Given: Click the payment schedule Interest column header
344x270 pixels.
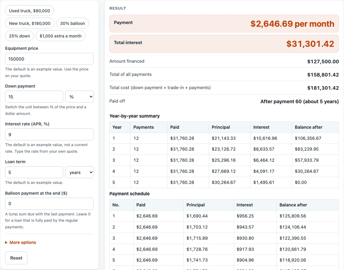Looking at the screenshot, I should tap(255, 205).
